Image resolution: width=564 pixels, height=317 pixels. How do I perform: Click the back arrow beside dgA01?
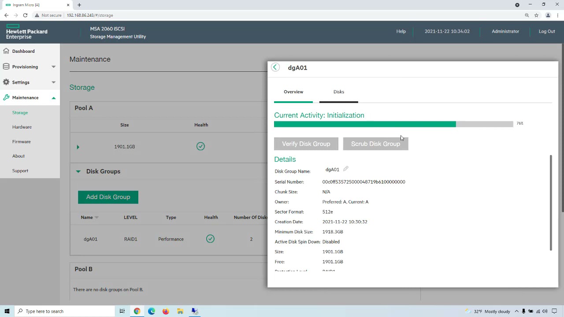(x=275, y=67)
